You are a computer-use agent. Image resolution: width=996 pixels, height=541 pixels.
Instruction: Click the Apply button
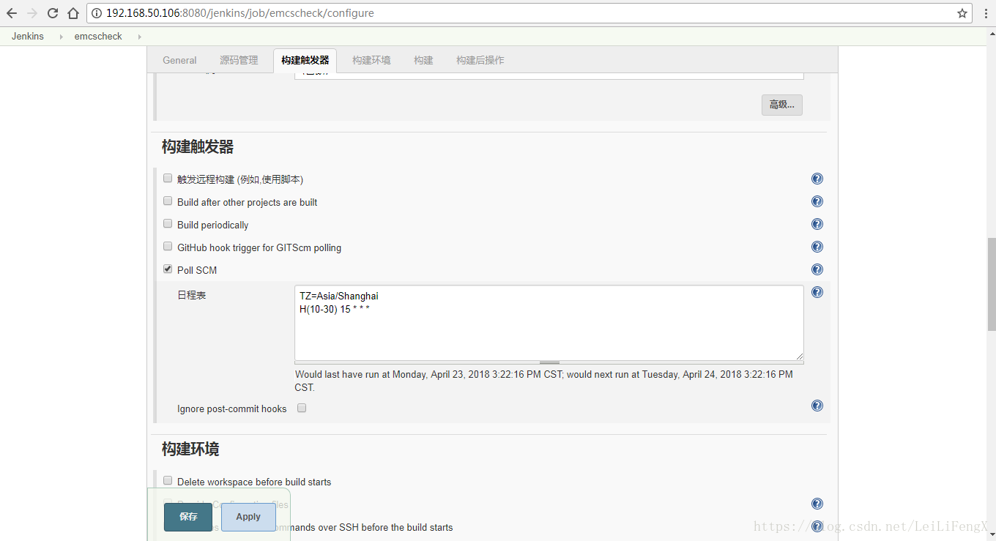(248, 517)
